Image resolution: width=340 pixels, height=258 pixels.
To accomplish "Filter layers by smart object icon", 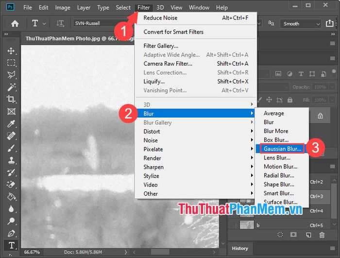I will point(323,74).
